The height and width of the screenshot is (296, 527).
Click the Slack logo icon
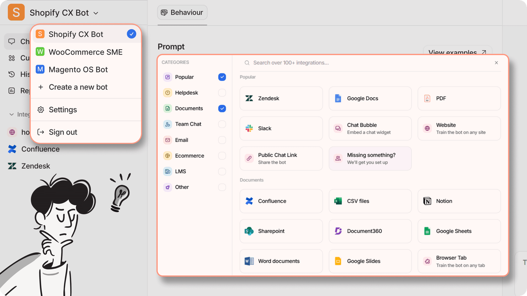[249, 128]
